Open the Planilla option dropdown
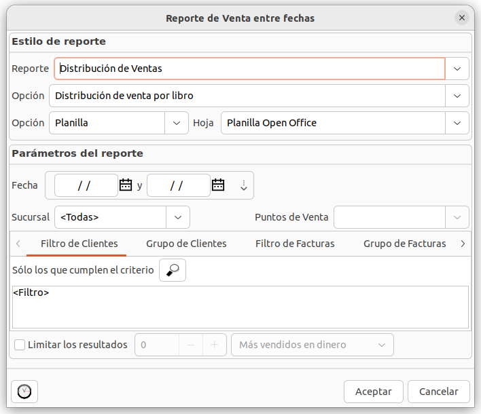 (177, 123)
